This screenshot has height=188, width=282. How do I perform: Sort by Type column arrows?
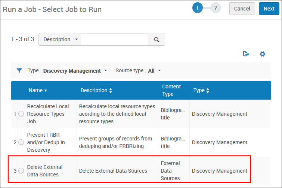(x=208, y=91)
